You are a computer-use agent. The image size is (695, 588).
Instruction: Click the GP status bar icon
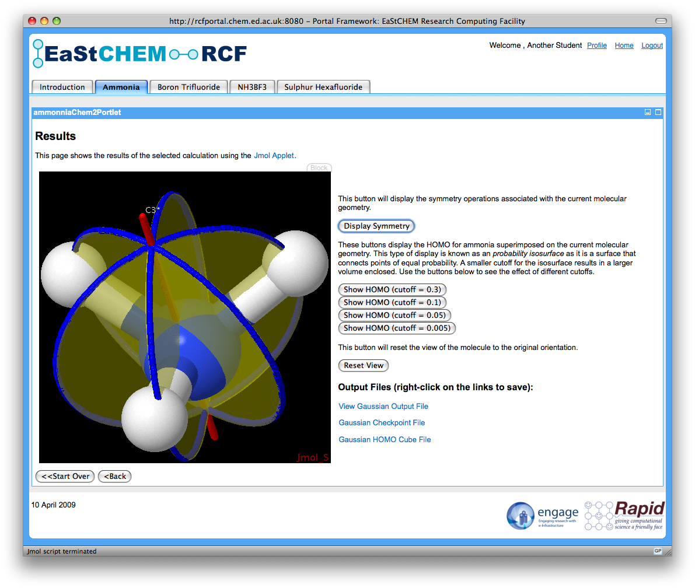tap(658, 551)
